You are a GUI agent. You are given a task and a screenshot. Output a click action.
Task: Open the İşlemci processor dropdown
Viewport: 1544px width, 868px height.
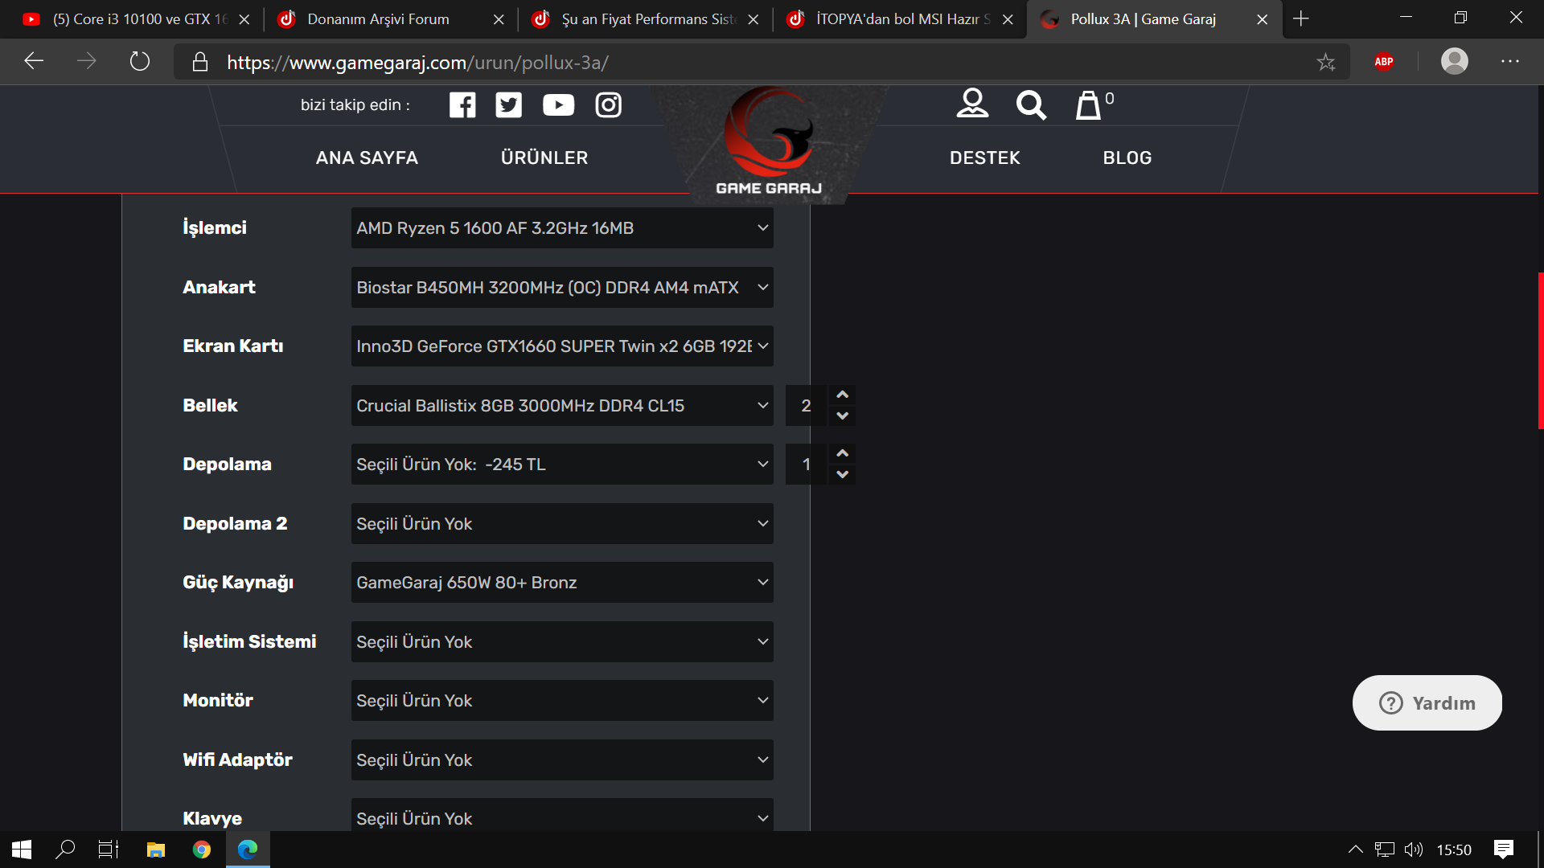562,228
